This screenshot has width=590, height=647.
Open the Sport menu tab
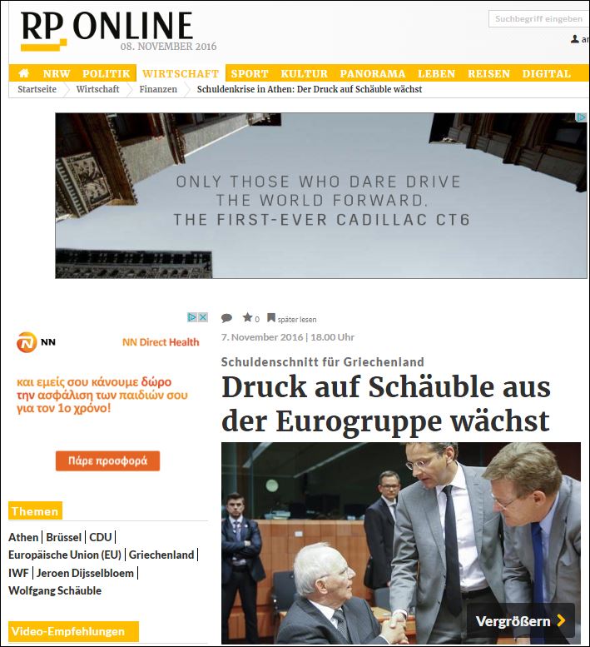[x=250, y=74]
